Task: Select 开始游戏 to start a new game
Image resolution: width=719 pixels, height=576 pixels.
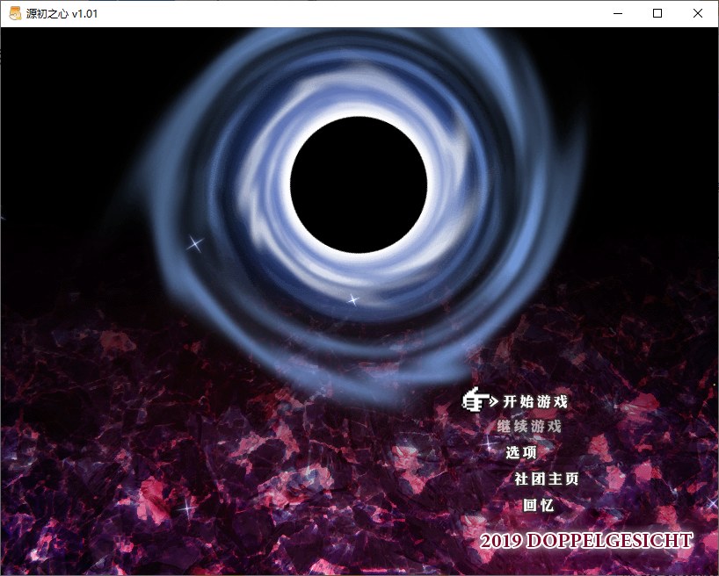Action: click(534, 402)
